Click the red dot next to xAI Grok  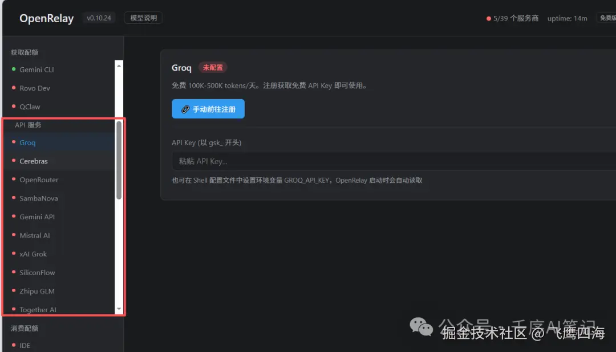click(14, 253)
